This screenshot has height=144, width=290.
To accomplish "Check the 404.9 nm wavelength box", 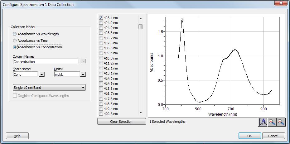I will pos(101,28).
